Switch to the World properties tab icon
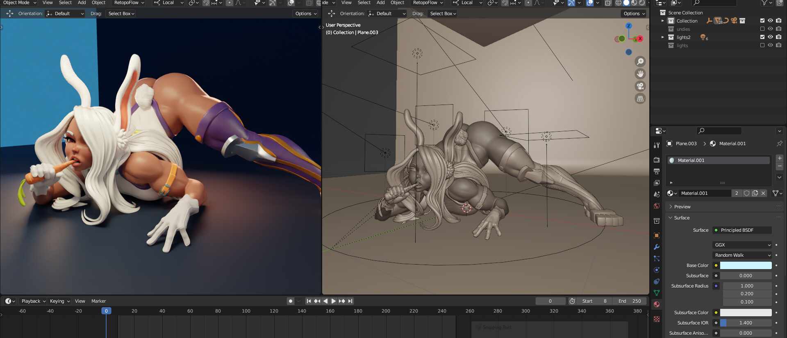Image resolution: width=787 pixels, height=338 pixels. [x=657, y=206]
